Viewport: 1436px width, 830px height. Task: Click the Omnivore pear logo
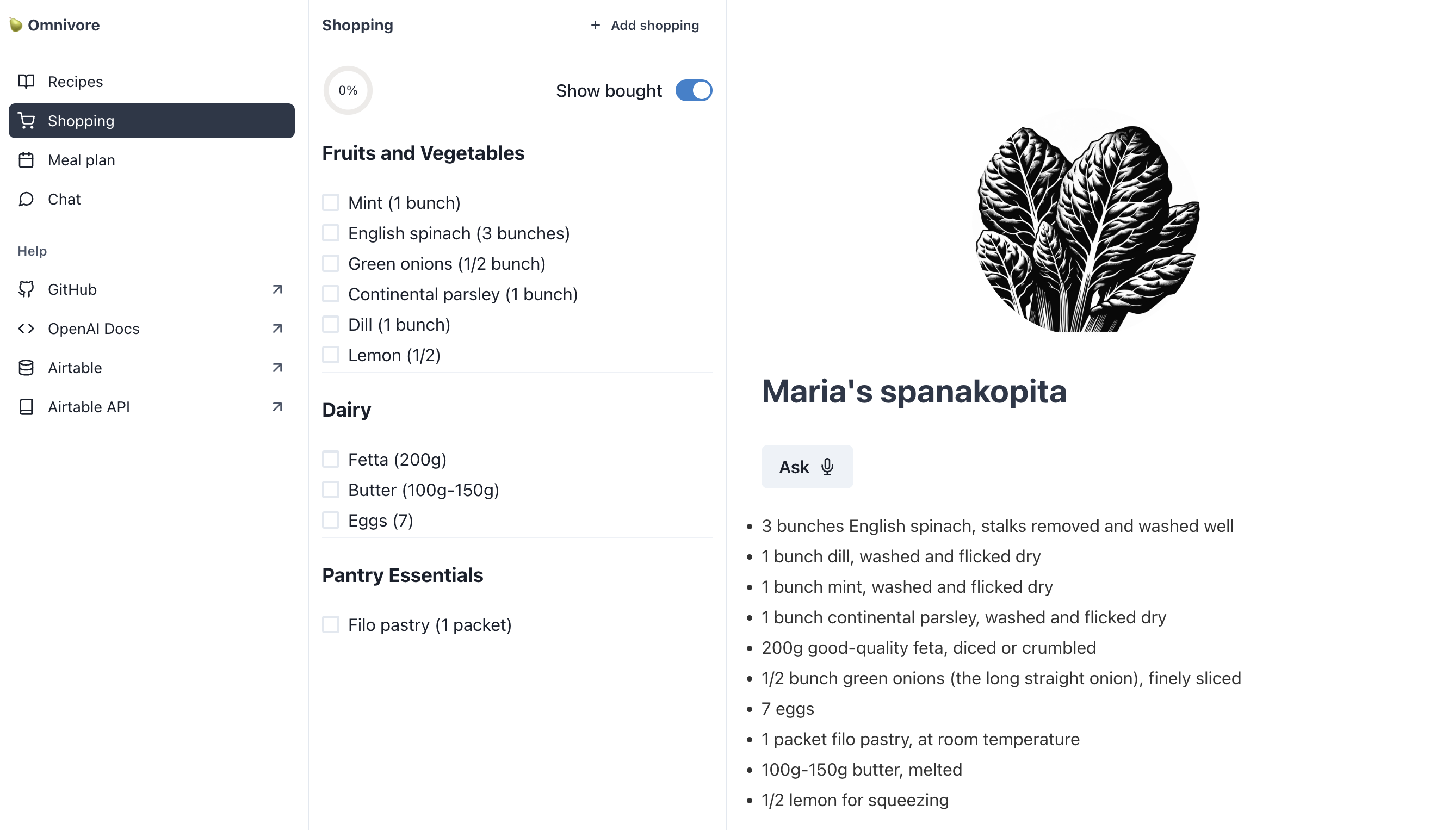(16, 24)
